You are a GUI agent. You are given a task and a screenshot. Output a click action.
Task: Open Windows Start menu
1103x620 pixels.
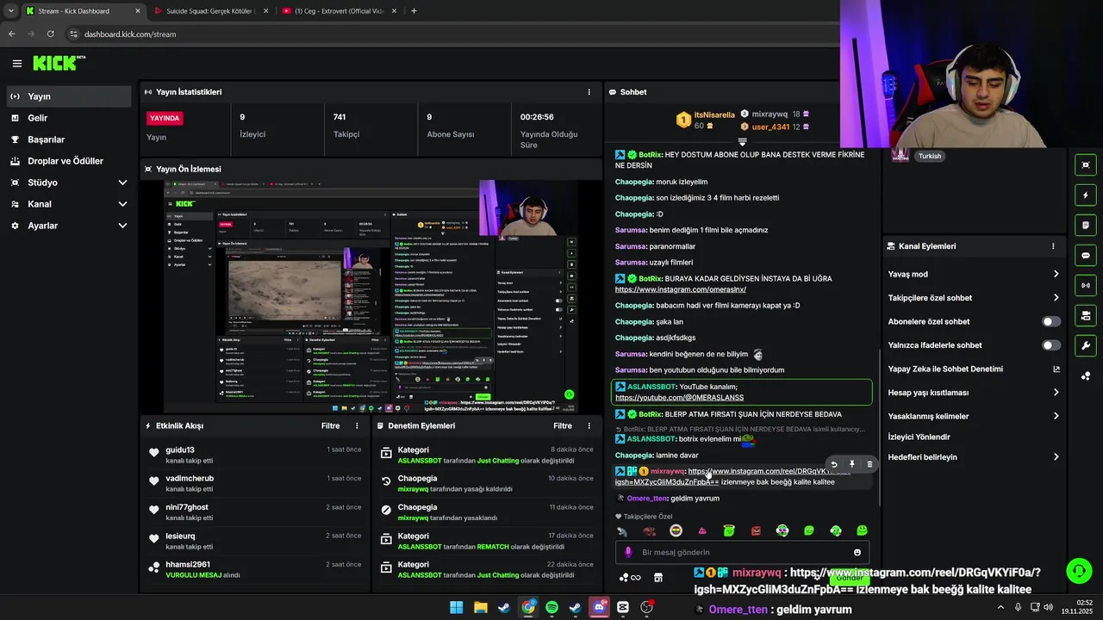pyautogui.click(x=456, y=607)
